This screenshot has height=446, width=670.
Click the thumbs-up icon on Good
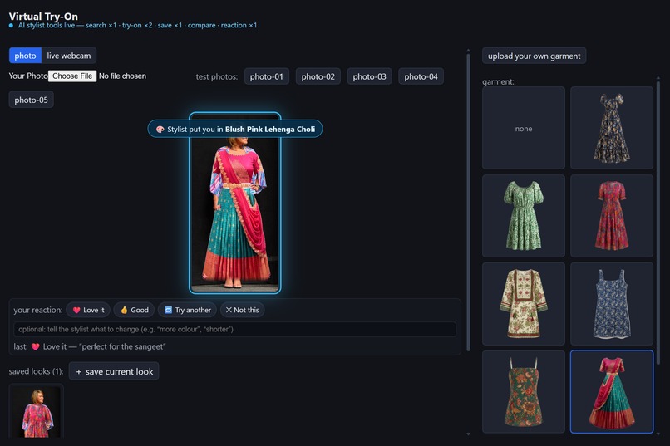[x=124, y=311]
